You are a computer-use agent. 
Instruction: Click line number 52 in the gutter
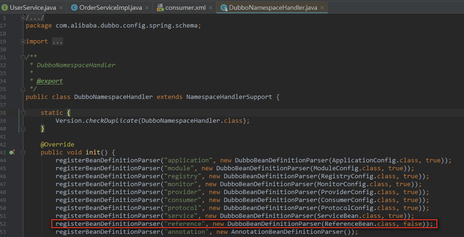click(x=3, y=224)
